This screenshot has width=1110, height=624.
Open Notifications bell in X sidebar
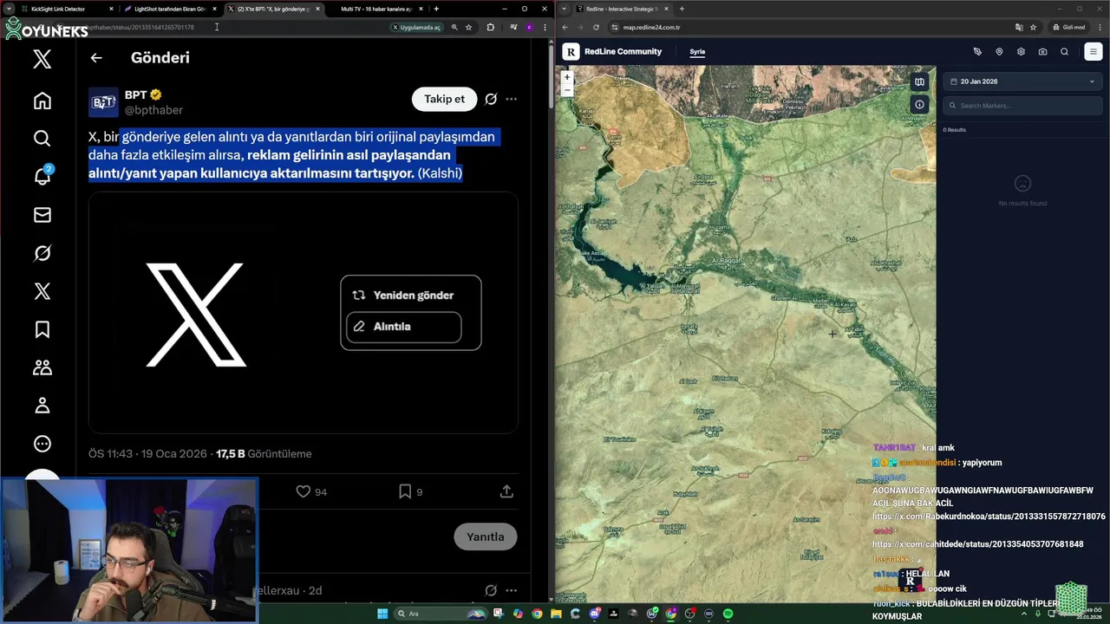click(x=42, y=176)
